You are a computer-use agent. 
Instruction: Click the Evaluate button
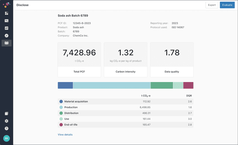click(x=227, y=5)
